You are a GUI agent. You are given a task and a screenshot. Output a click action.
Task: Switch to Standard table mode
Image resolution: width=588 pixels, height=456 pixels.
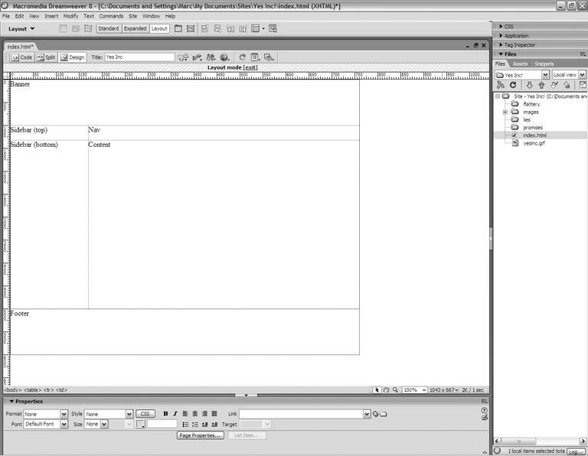click(109, 28)
